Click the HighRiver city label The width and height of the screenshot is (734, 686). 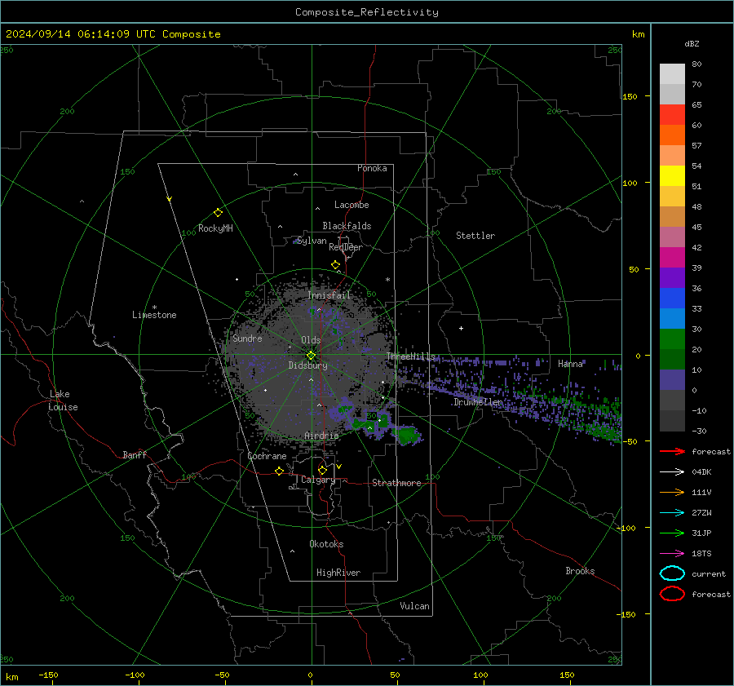pos(338,573)
